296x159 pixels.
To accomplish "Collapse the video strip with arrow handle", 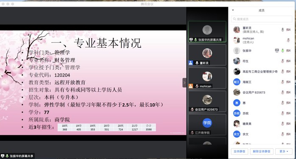I will click(x=184, y=82).
